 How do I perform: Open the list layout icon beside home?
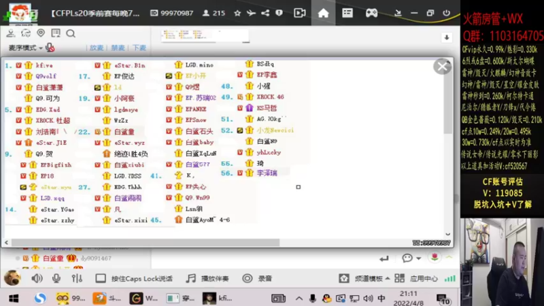[x=347, y=13]
